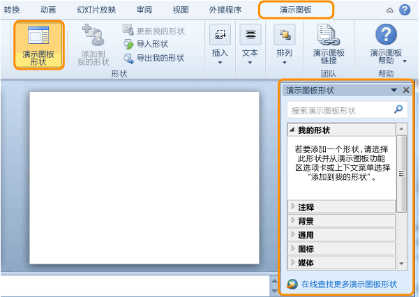This screenshot has width=420, height=297.
Task: Open 在线查找更多演示图板形状 link
Action: point(349,284)
